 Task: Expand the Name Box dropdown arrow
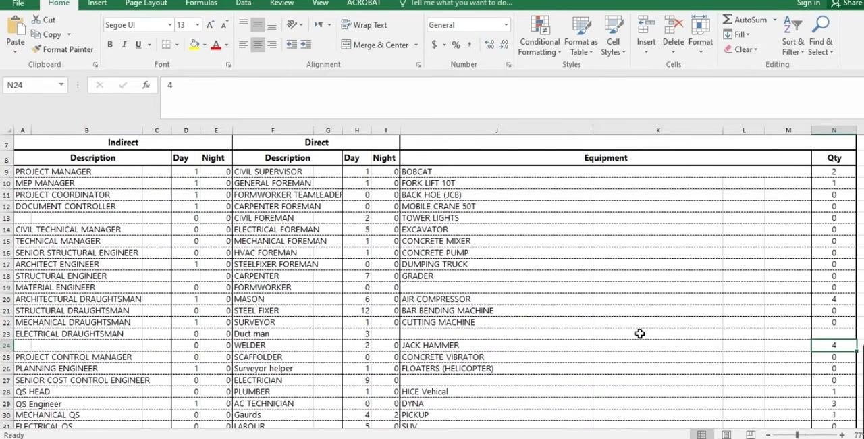click(x=61, y=85)
